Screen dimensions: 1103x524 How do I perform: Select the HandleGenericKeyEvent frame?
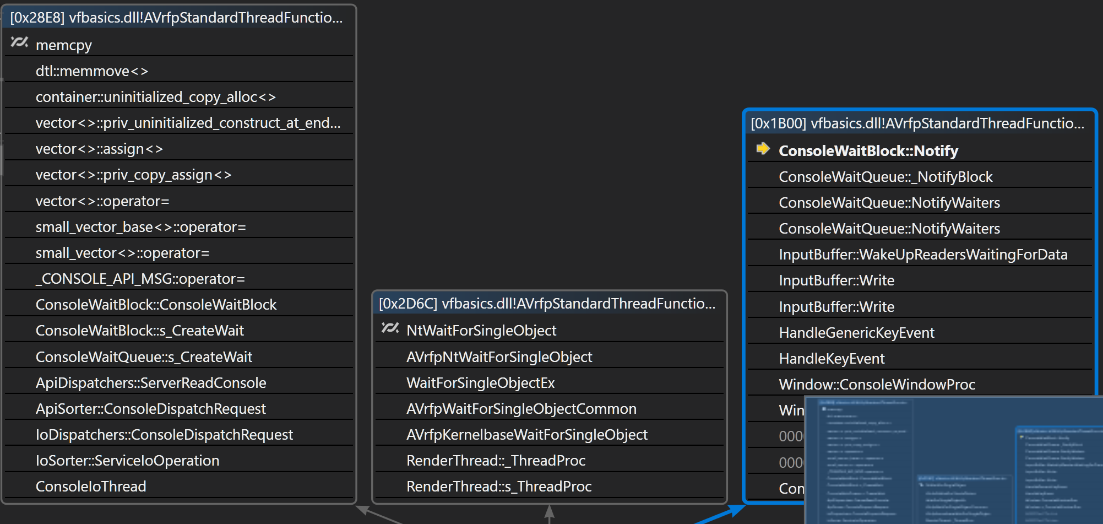point(920,333)
